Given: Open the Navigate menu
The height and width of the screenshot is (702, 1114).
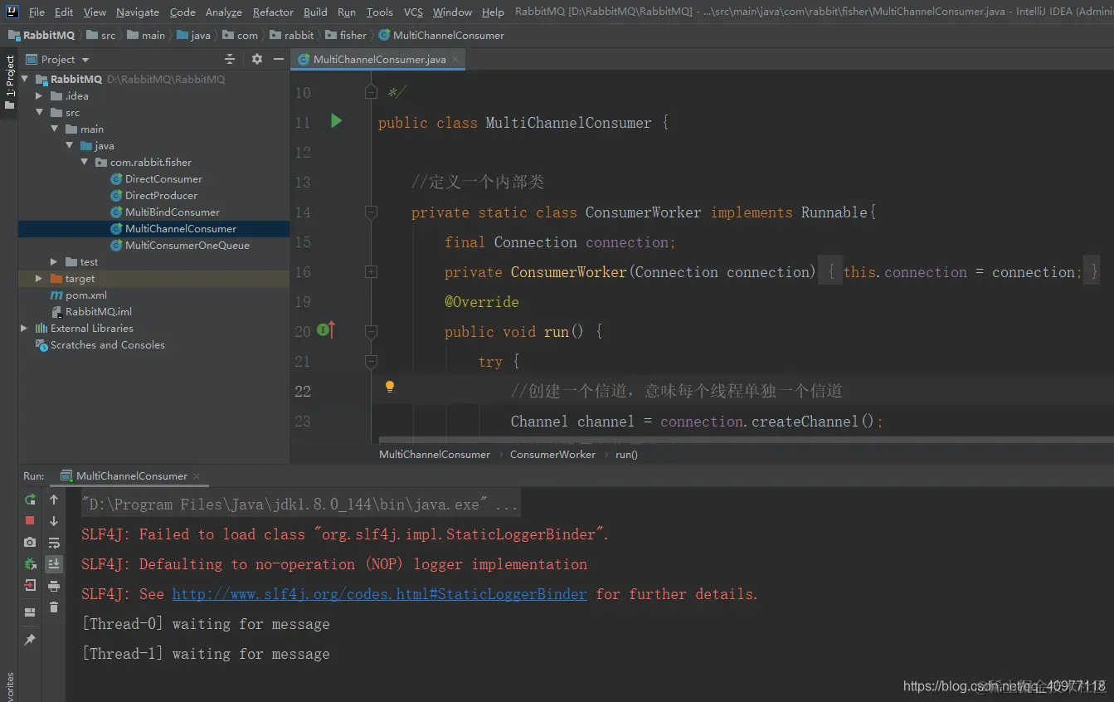Looking at the screenshot, I should (x=138, y=12).
